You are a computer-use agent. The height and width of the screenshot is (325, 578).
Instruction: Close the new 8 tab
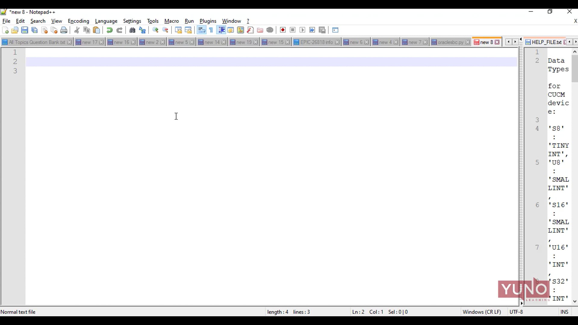[497, 42]
